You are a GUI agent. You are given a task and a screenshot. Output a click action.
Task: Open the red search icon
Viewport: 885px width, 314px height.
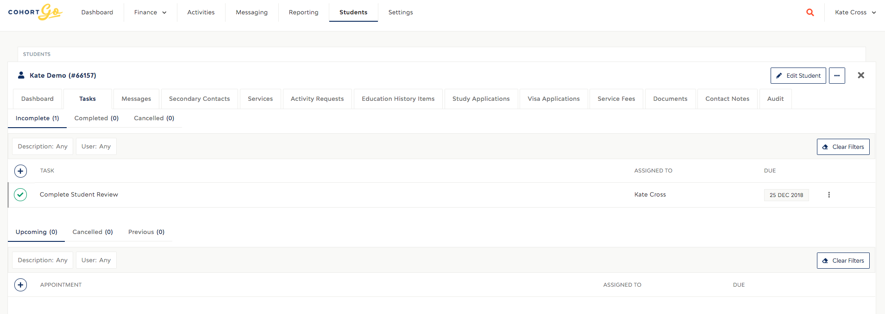[x=810, y=12]
